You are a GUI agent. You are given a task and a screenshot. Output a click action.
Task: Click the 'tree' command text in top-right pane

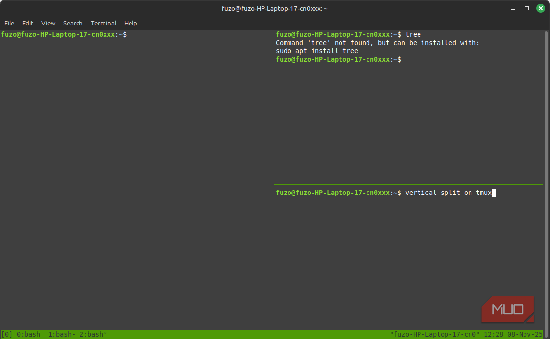click(x=413, y=34)
